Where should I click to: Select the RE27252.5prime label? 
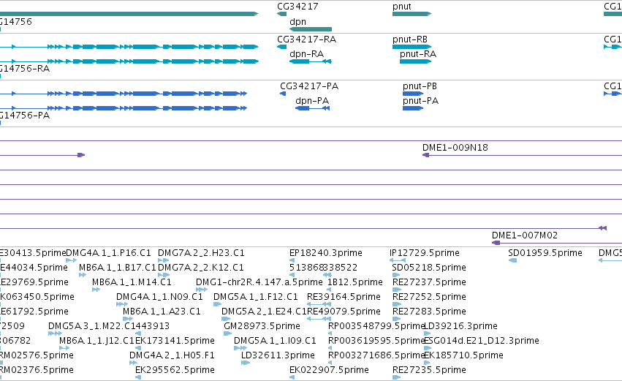tap(429, 297)
